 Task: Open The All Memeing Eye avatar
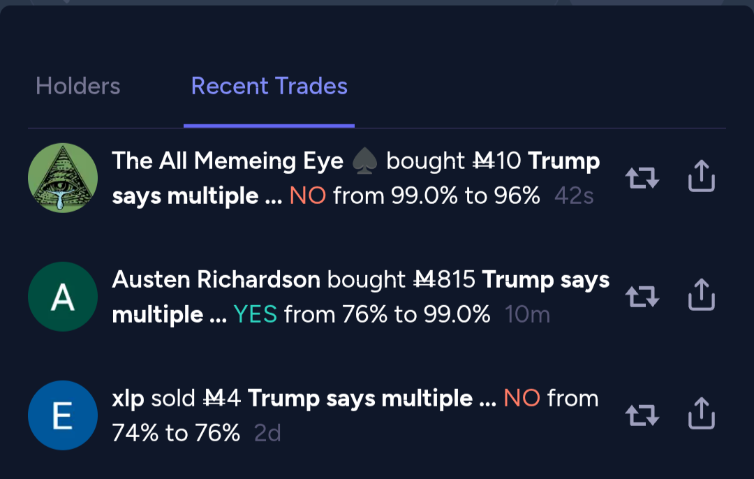[63, 178]
